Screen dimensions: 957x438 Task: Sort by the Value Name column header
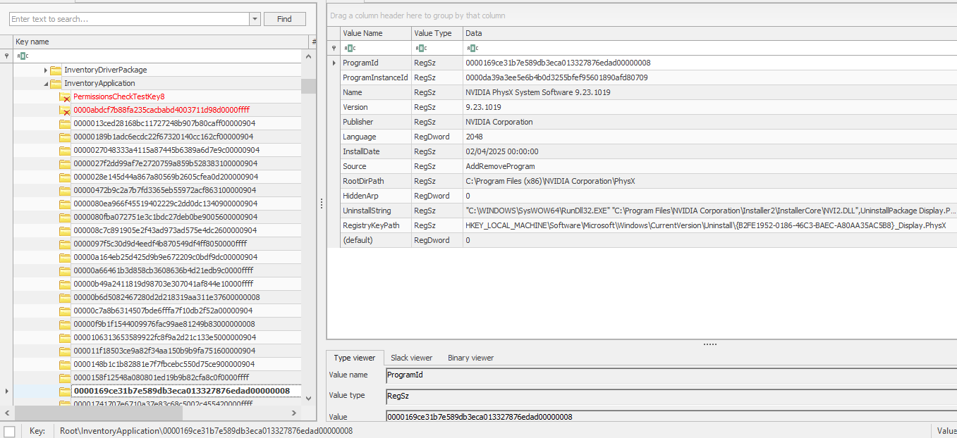click(x=376, y=33)
